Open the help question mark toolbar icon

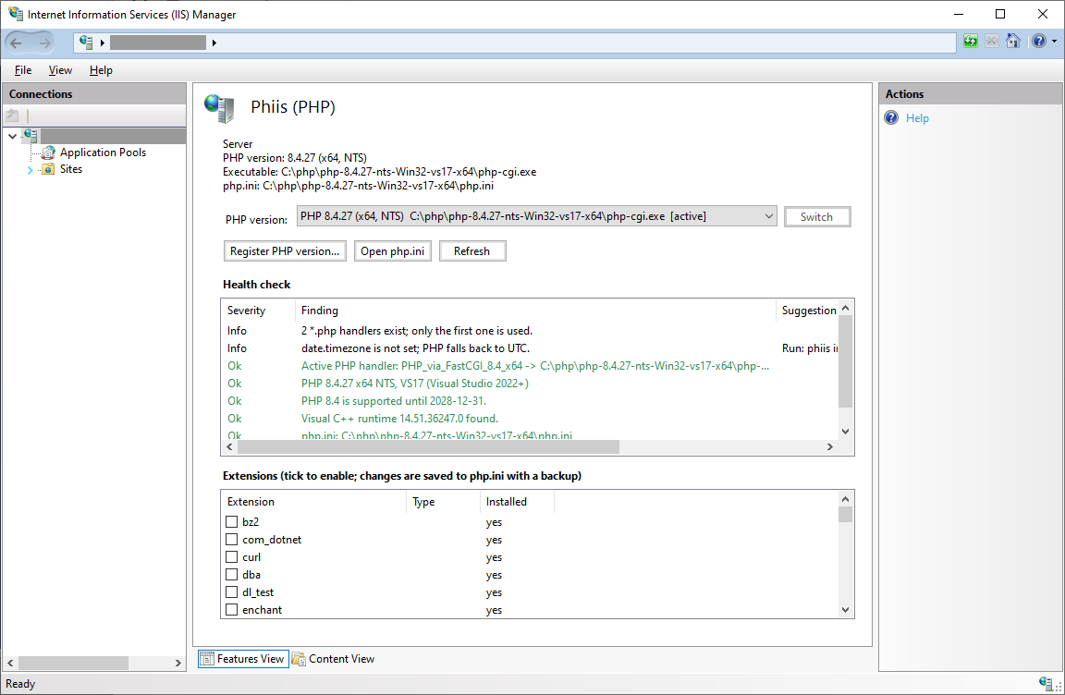point(1038,42)
